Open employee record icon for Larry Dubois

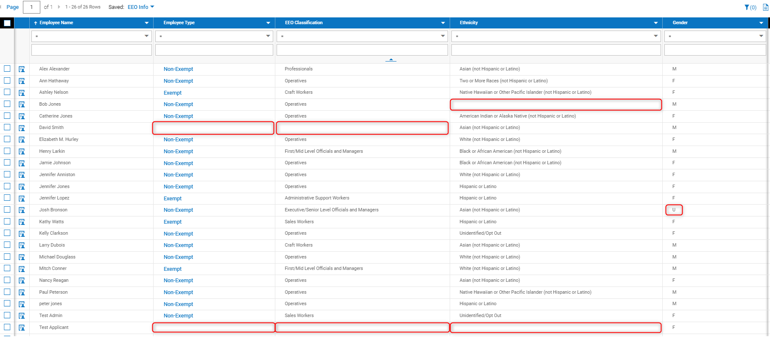point(22,245)
